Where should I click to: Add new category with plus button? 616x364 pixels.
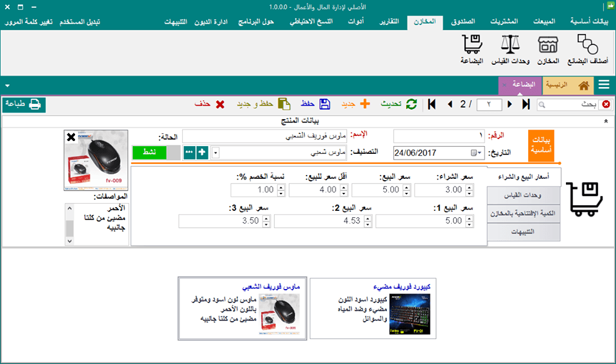(x=202, y=152)
